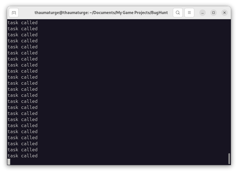Viewport: 238px width, 173px height.
Task: Select the word 'called' in the bottommost output line
Action: click(29, 156)
